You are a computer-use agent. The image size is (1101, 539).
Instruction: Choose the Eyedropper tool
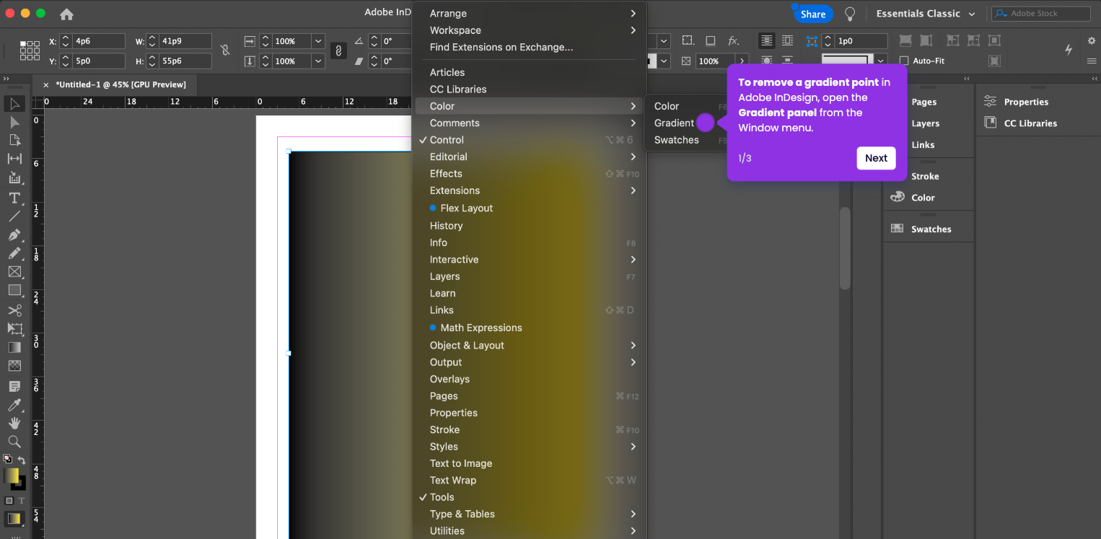14,405
